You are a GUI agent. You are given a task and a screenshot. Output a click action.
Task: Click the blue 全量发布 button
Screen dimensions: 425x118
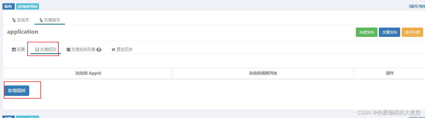click(389, 32)
